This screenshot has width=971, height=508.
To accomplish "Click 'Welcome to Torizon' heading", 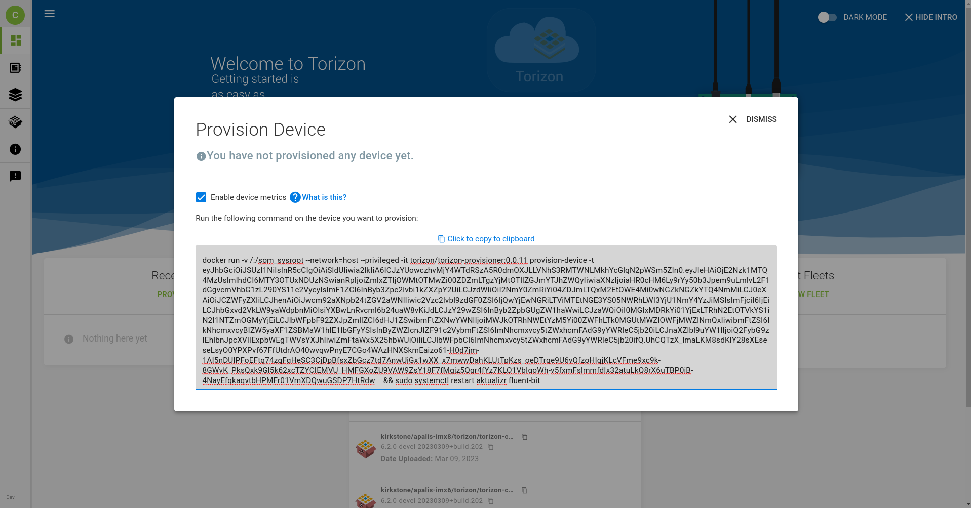I will [288, 64].
